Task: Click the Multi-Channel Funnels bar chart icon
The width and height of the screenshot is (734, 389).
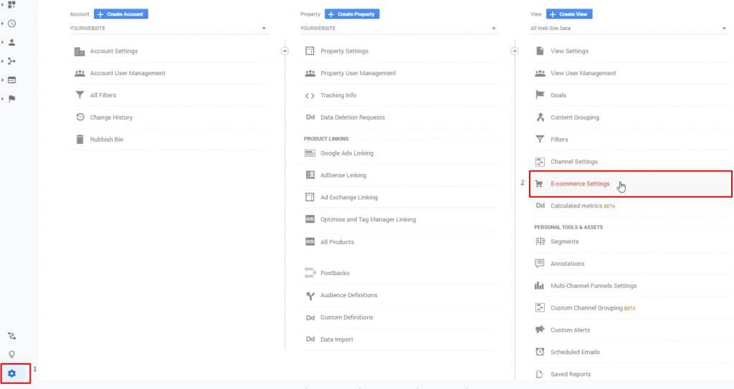Action: 539,286
